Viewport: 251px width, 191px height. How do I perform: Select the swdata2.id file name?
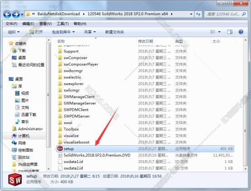coord(73,168)
